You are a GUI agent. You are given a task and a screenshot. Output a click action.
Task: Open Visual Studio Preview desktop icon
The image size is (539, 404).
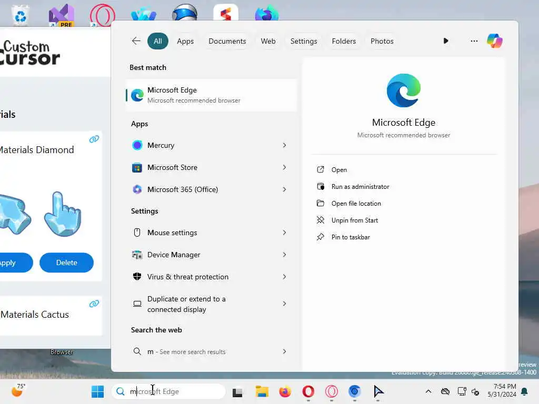(62, 15)
